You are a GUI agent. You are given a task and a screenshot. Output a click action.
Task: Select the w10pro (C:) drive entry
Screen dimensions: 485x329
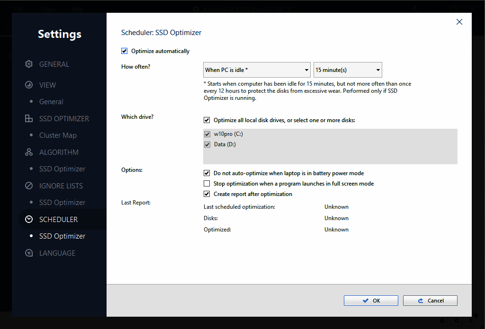[228, 134]
